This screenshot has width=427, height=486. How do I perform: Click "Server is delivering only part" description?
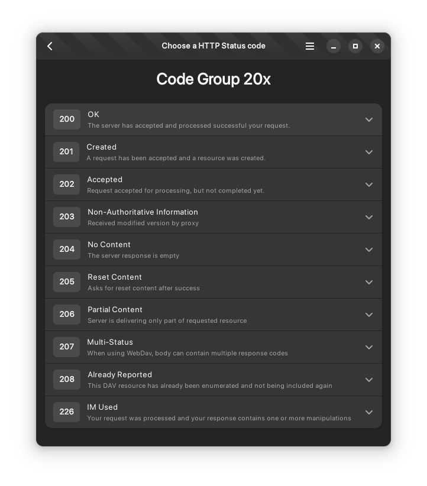tap(167, 321)
